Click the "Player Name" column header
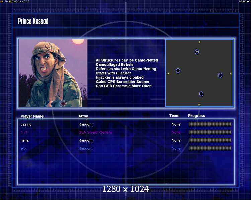Image resolution: width=251 pixels, height=200 pixels. pos(32,116)
